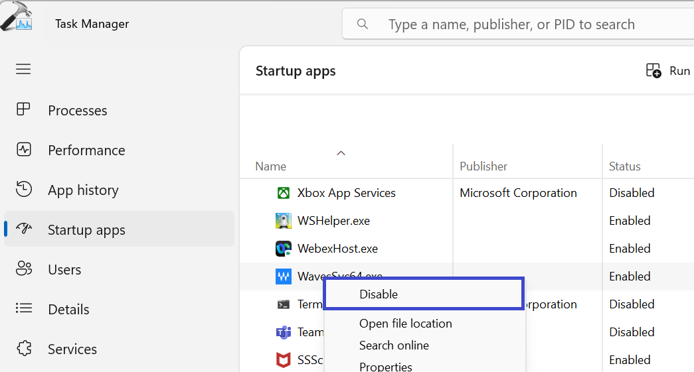Screen dimensions: 694x372
Task: Sort by the Name column header
Action: click(x=271, y=166)
